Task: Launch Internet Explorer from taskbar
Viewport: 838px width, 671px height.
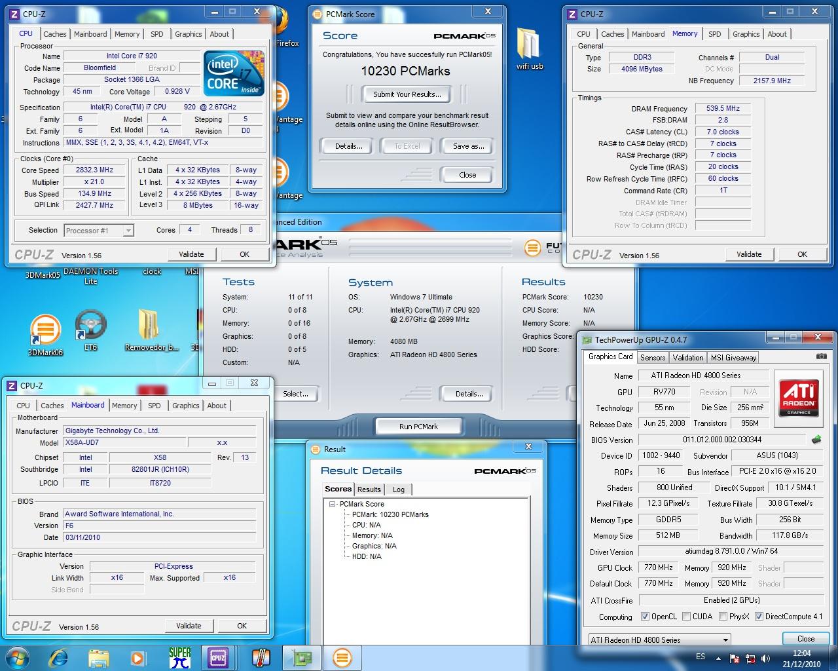Action: click(x=59, y=657)
